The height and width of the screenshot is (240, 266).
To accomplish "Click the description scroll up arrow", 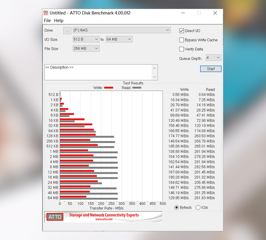I will (x=155, y=68).
